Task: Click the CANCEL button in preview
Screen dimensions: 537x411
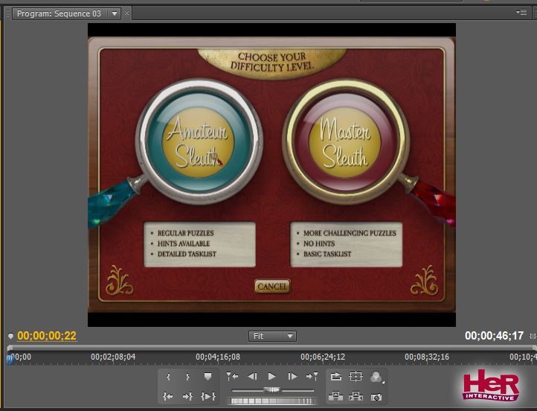Action: tap(272, 286)
